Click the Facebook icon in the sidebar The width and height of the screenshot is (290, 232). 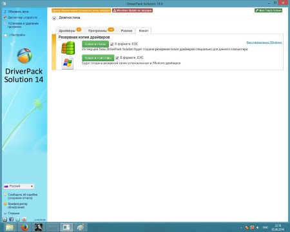coord(11,219)
